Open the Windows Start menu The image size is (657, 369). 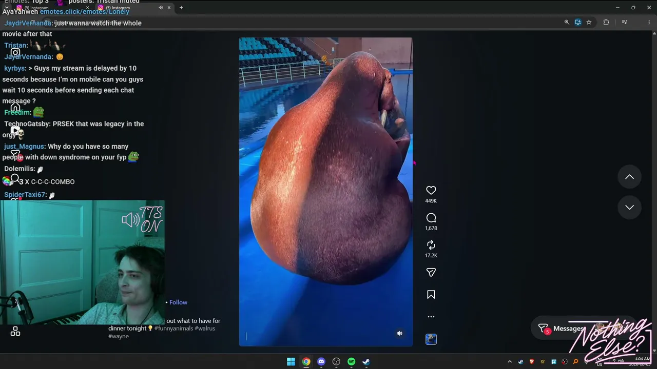pos(291,362)
